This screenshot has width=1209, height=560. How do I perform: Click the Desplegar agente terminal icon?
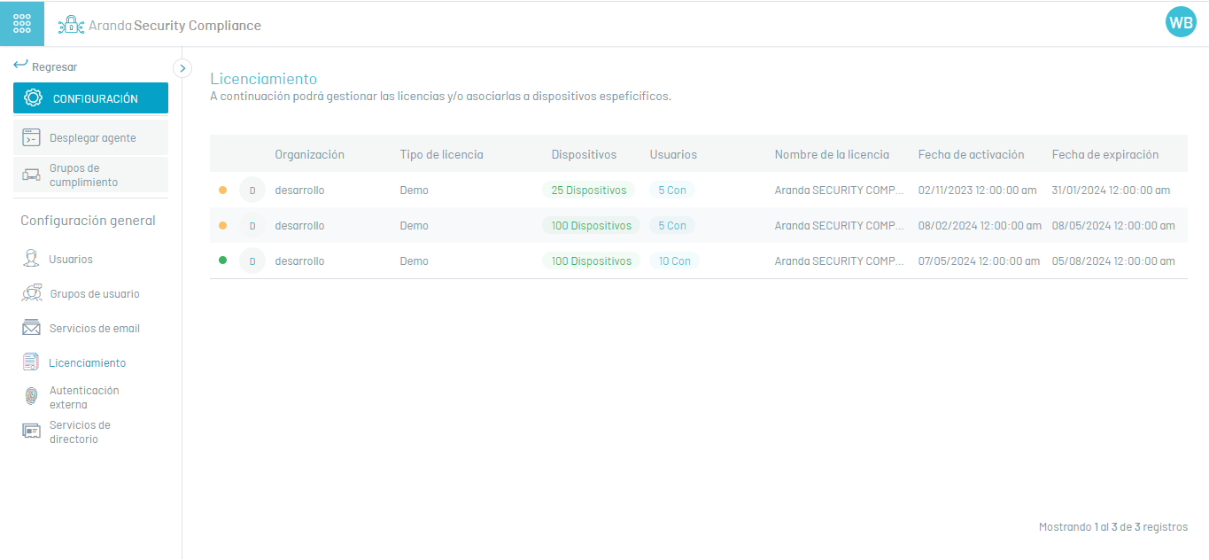31,137
